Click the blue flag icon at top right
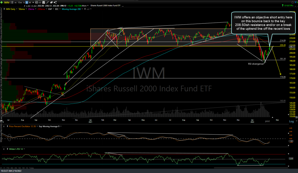Screen dimensions: 298x173 tap(296, 2)
